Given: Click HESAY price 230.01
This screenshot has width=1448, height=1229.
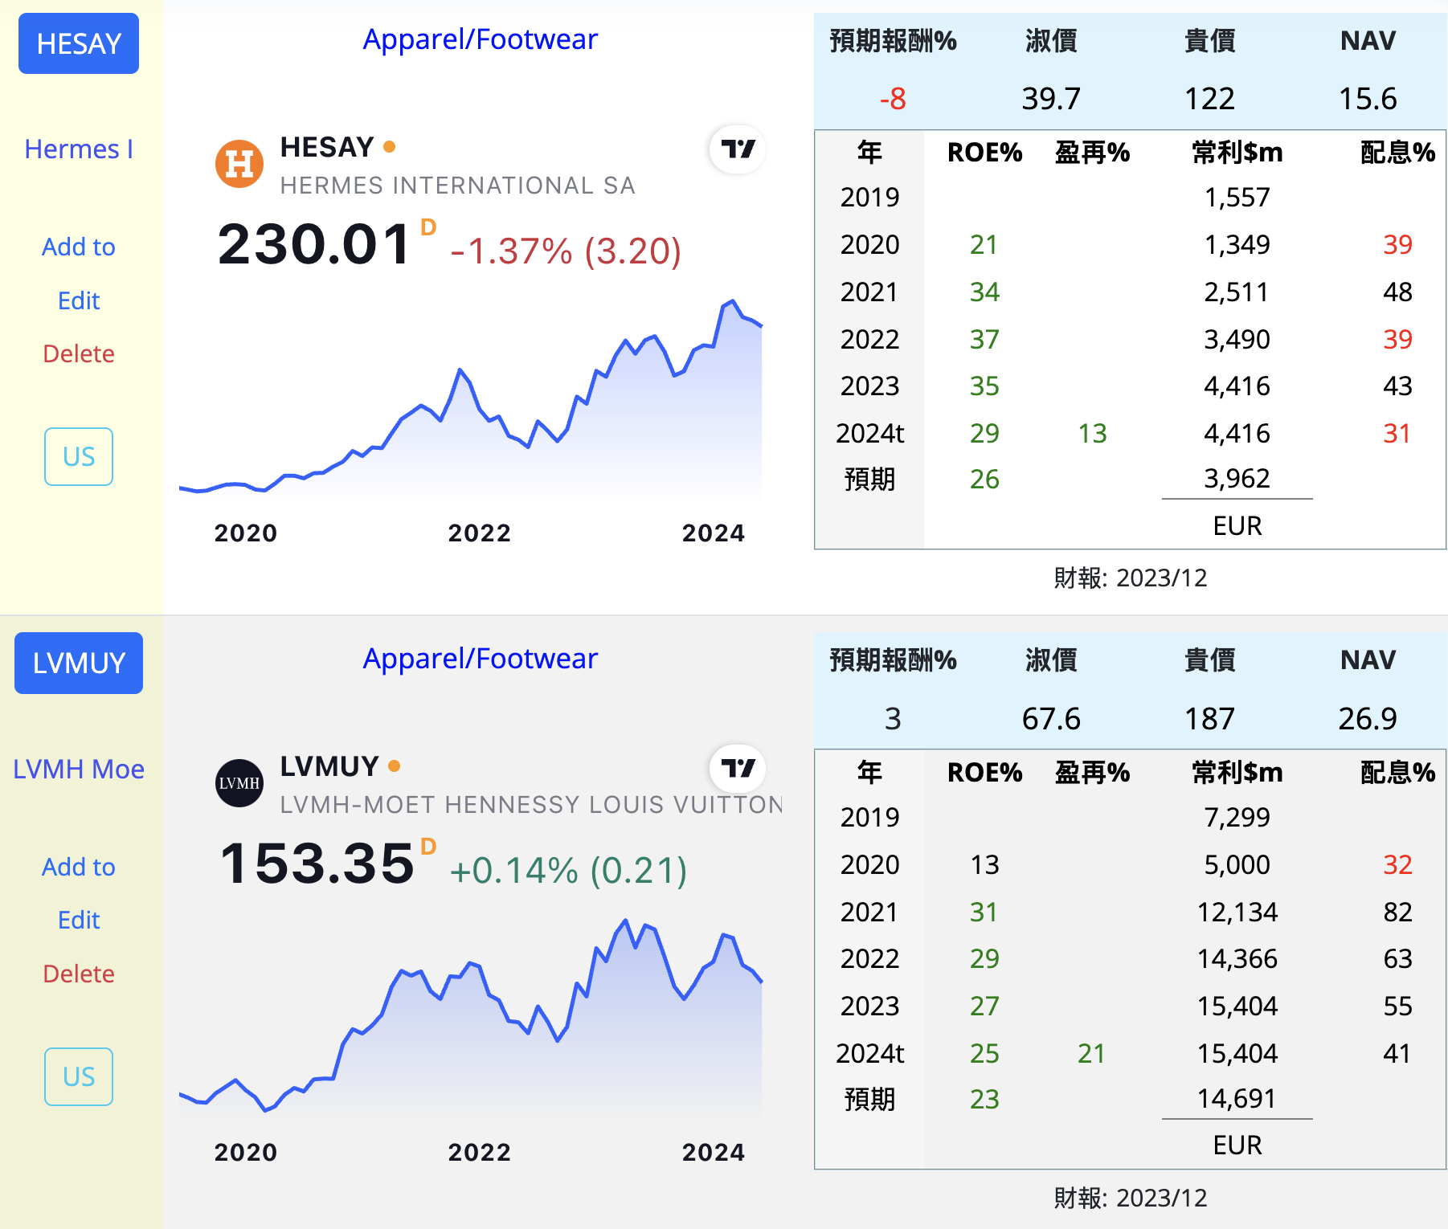Looking at the screenshot, I should pos(315,244).
